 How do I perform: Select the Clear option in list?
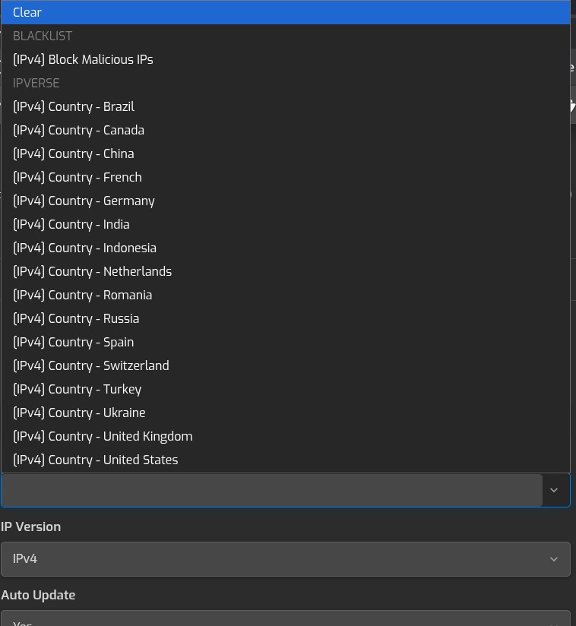[x=27, y=12]
